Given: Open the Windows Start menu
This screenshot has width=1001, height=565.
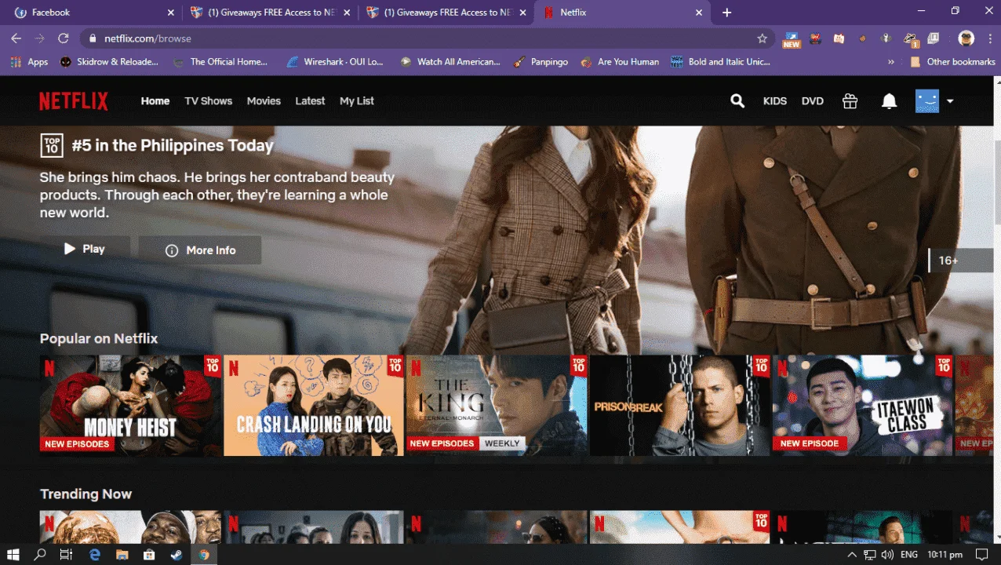Looking at the screenshot, I should click(x=13, y=554).
